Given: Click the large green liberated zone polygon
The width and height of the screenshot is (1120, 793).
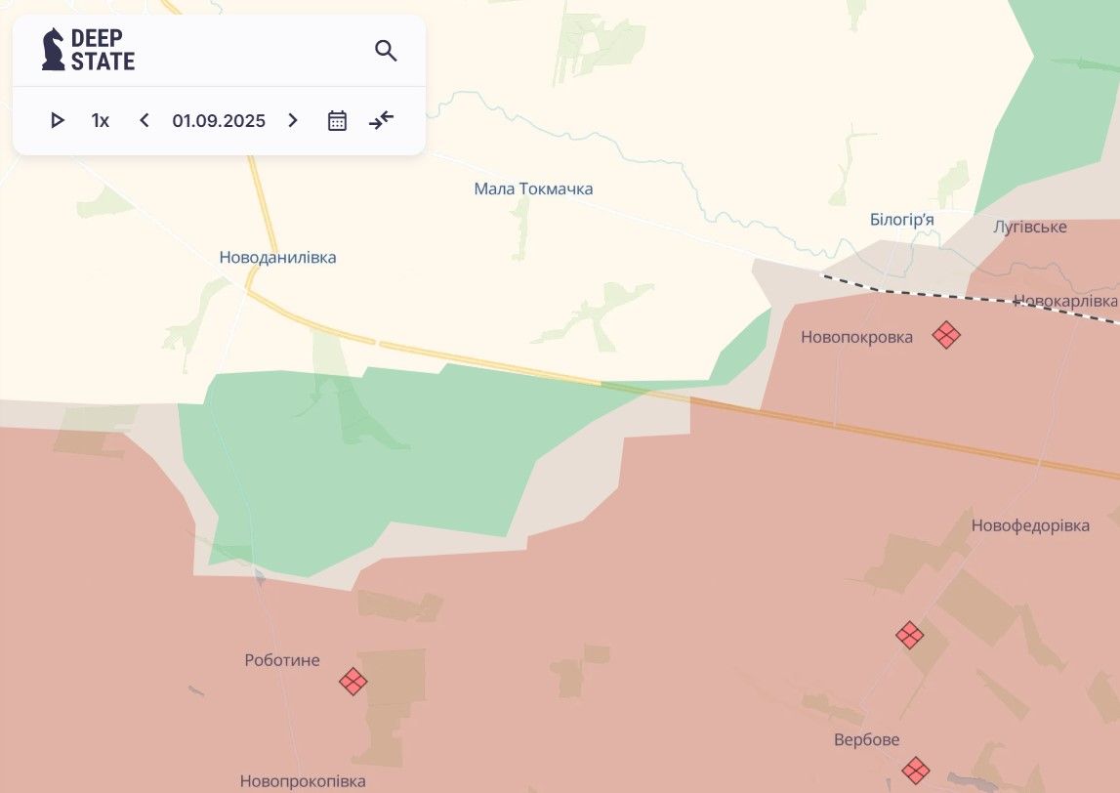Looking at the screenshot, I should pyautogui.click(x=371, y=459).
